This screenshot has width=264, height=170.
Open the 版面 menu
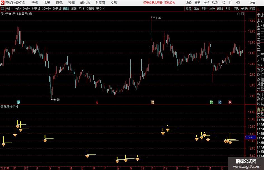click(197, 3)
